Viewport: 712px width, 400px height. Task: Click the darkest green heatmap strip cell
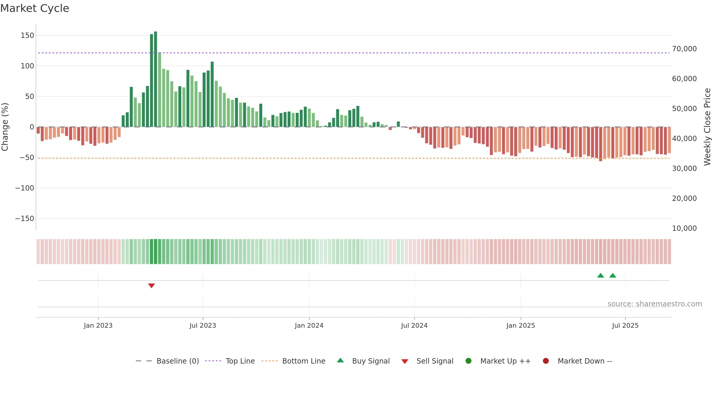click(155, 252)
